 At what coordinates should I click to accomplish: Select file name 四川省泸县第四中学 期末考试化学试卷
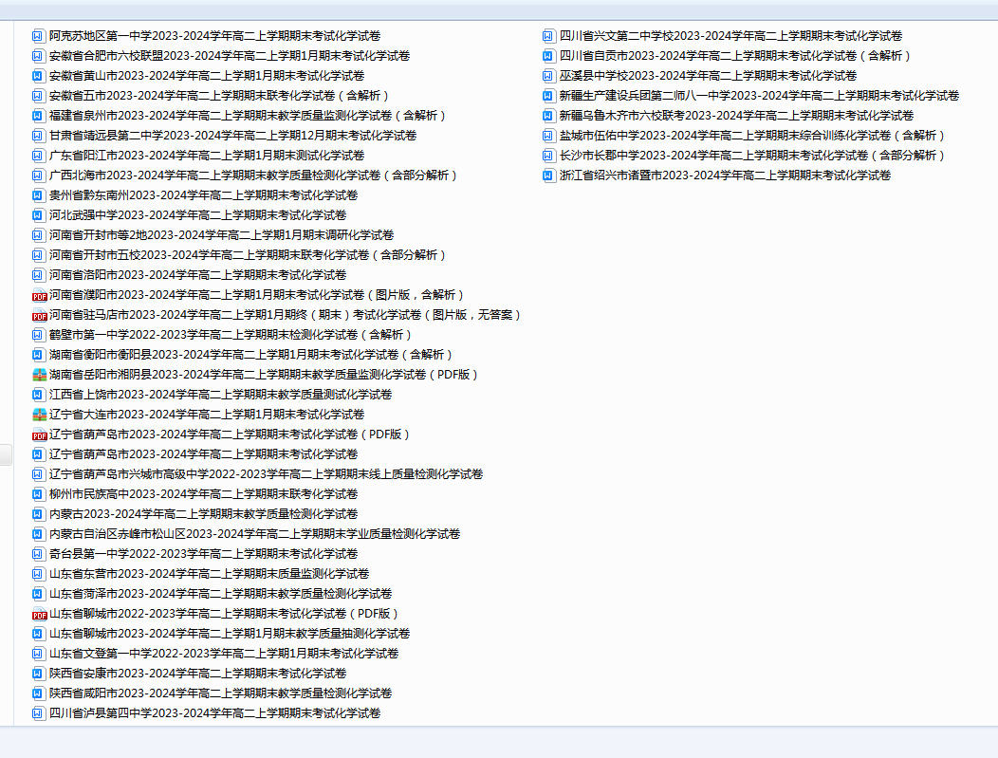(x=215, y=713)
